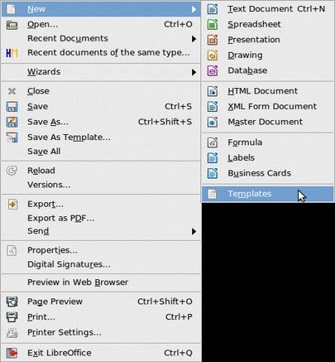The height and width of the screenshot is (362, 335).
Task: Expand the Send submenu arrow
Action: pyautogui.click(x=194, y=231)
